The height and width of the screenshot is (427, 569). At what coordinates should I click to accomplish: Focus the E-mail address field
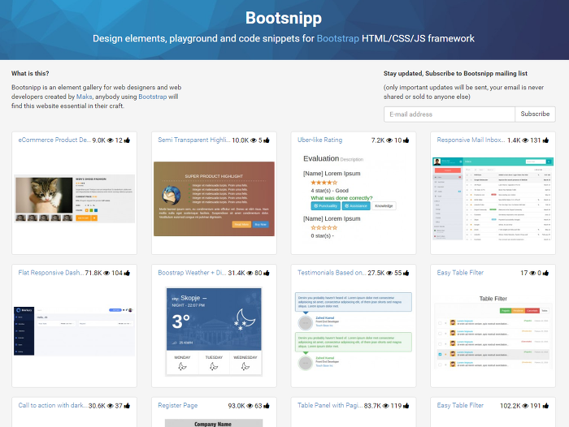[x=450, y=114]
